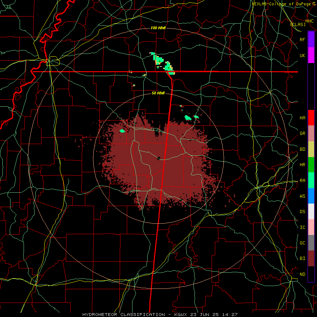Screen dimensions: 317x317
Task: Select the IC light pink legend swatch
Action: 311,227
